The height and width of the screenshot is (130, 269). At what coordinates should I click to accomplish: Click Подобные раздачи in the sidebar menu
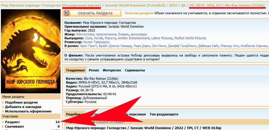(x=21, y=102)
